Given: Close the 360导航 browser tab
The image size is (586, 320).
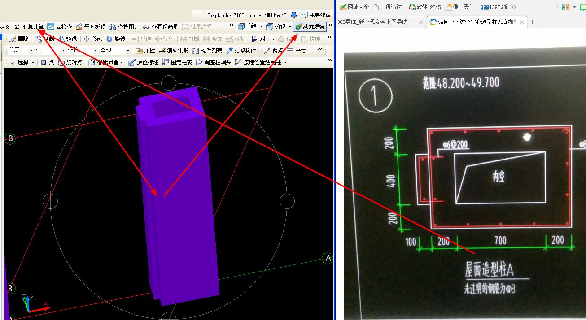Looking at the screenshot, I should pos(421,22).
